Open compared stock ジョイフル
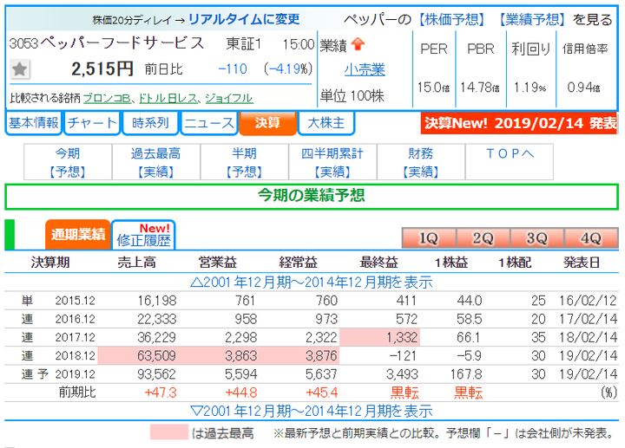The image size is (625, 448). 229,98
